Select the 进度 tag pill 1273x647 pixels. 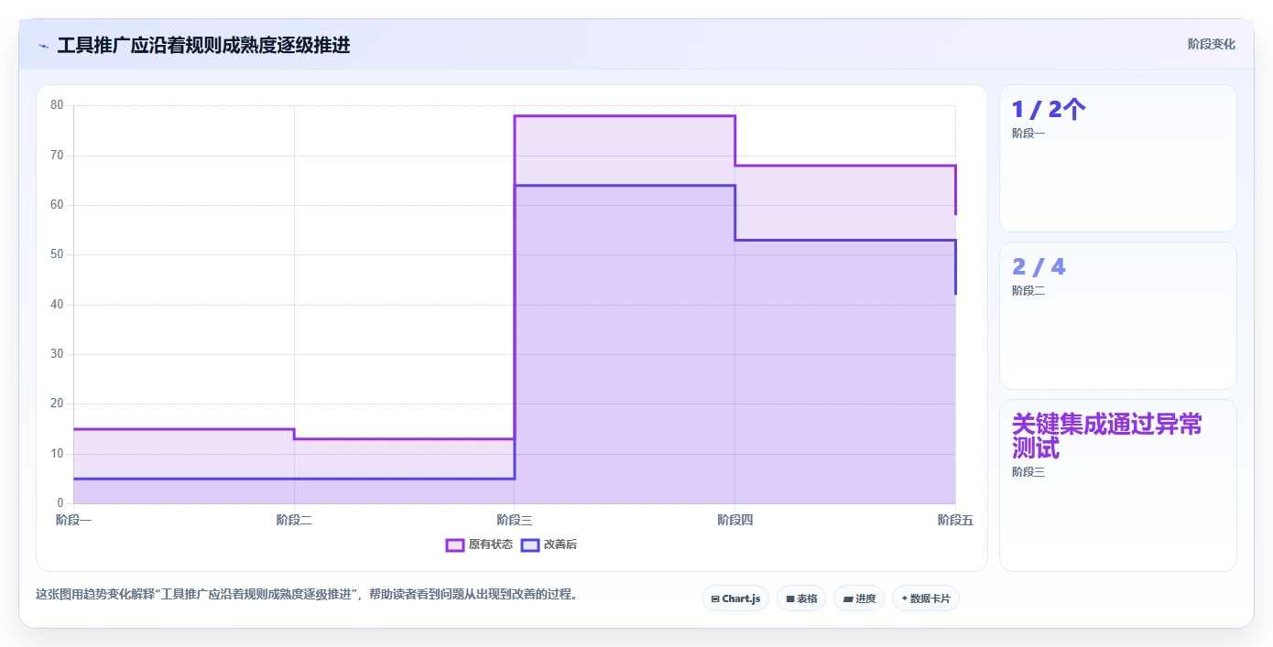click(859, 598)
